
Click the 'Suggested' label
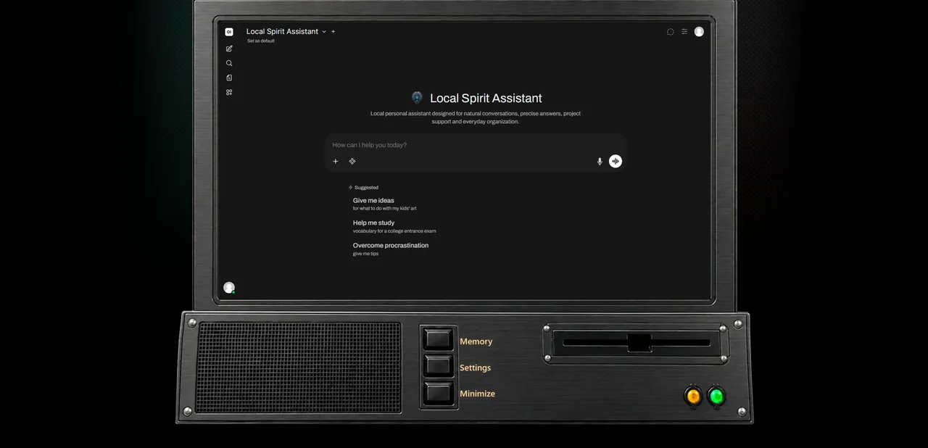[366, 187]
